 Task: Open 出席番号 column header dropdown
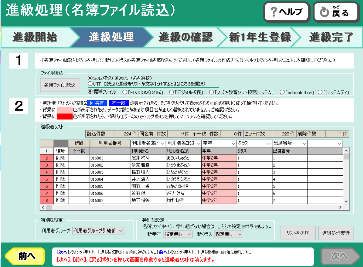(x=304, y=143)
